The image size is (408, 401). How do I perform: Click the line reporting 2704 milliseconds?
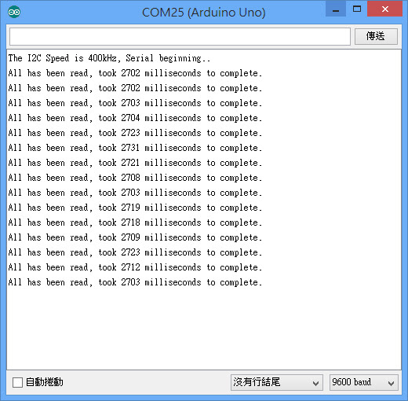135,118
